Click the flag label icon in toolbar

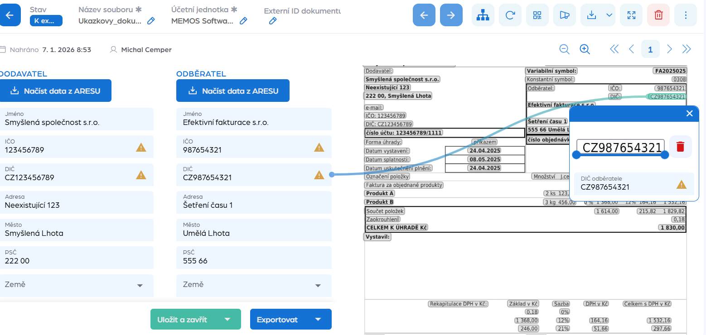click(564, 15)
